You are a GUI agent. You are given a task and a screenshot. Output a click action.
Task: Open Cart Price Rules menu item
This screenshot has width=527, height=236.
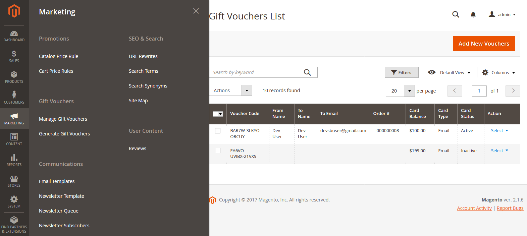[x=56, y=71]
